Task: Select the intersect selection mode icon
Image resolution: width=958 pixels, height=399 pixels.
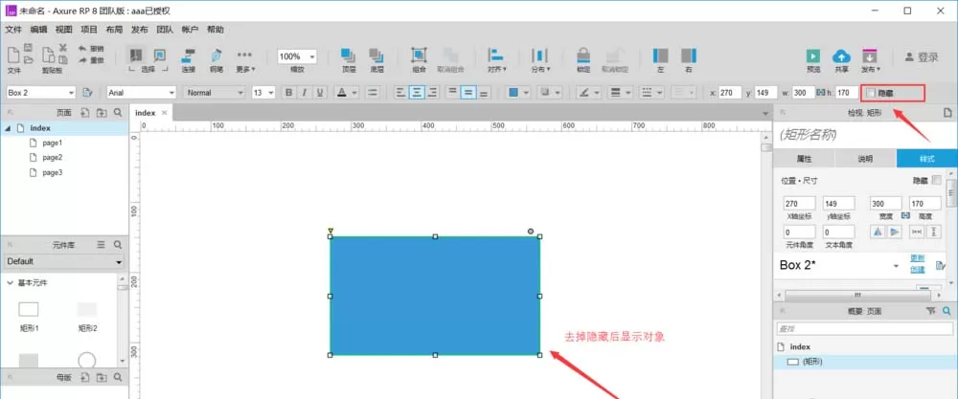Action: (136, 55)
